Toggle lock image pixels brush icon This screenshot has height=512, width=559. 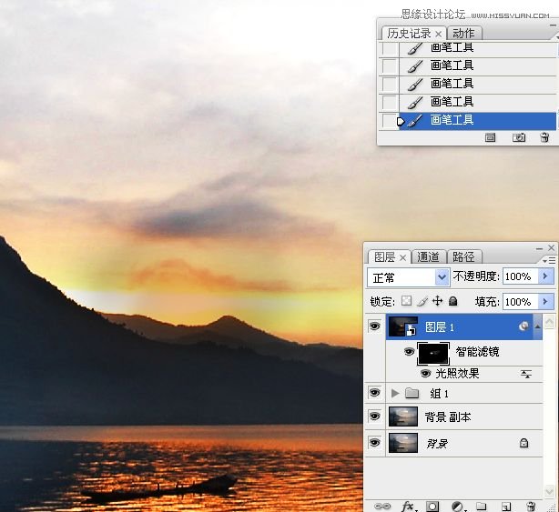tap(422, 302)
